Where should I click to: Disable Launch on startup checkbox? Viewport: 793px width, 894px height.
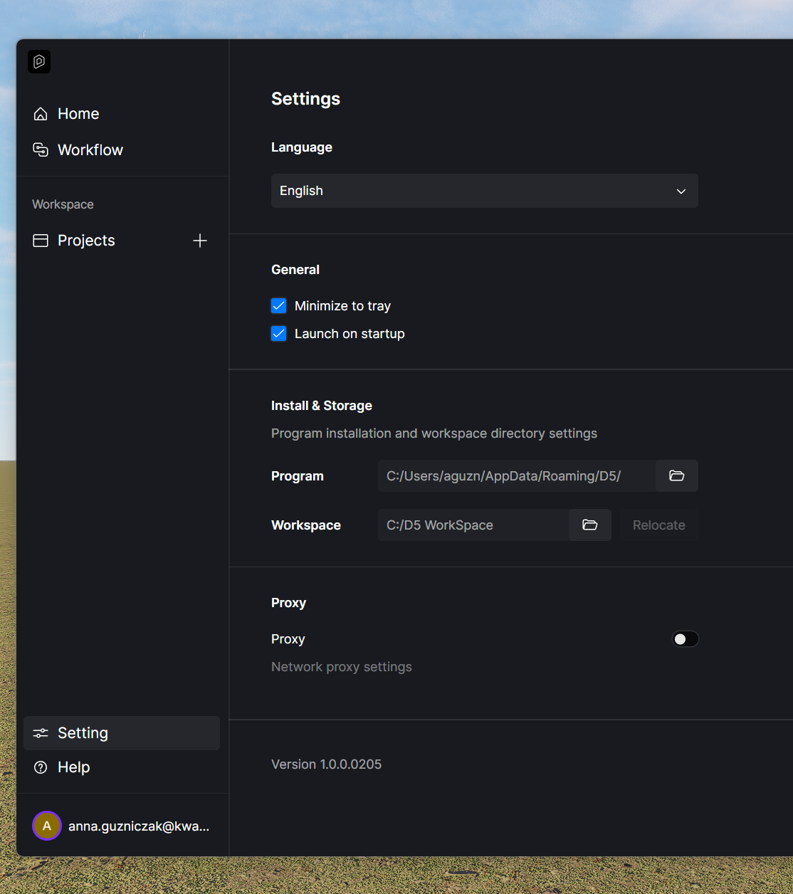coord(279,334)
